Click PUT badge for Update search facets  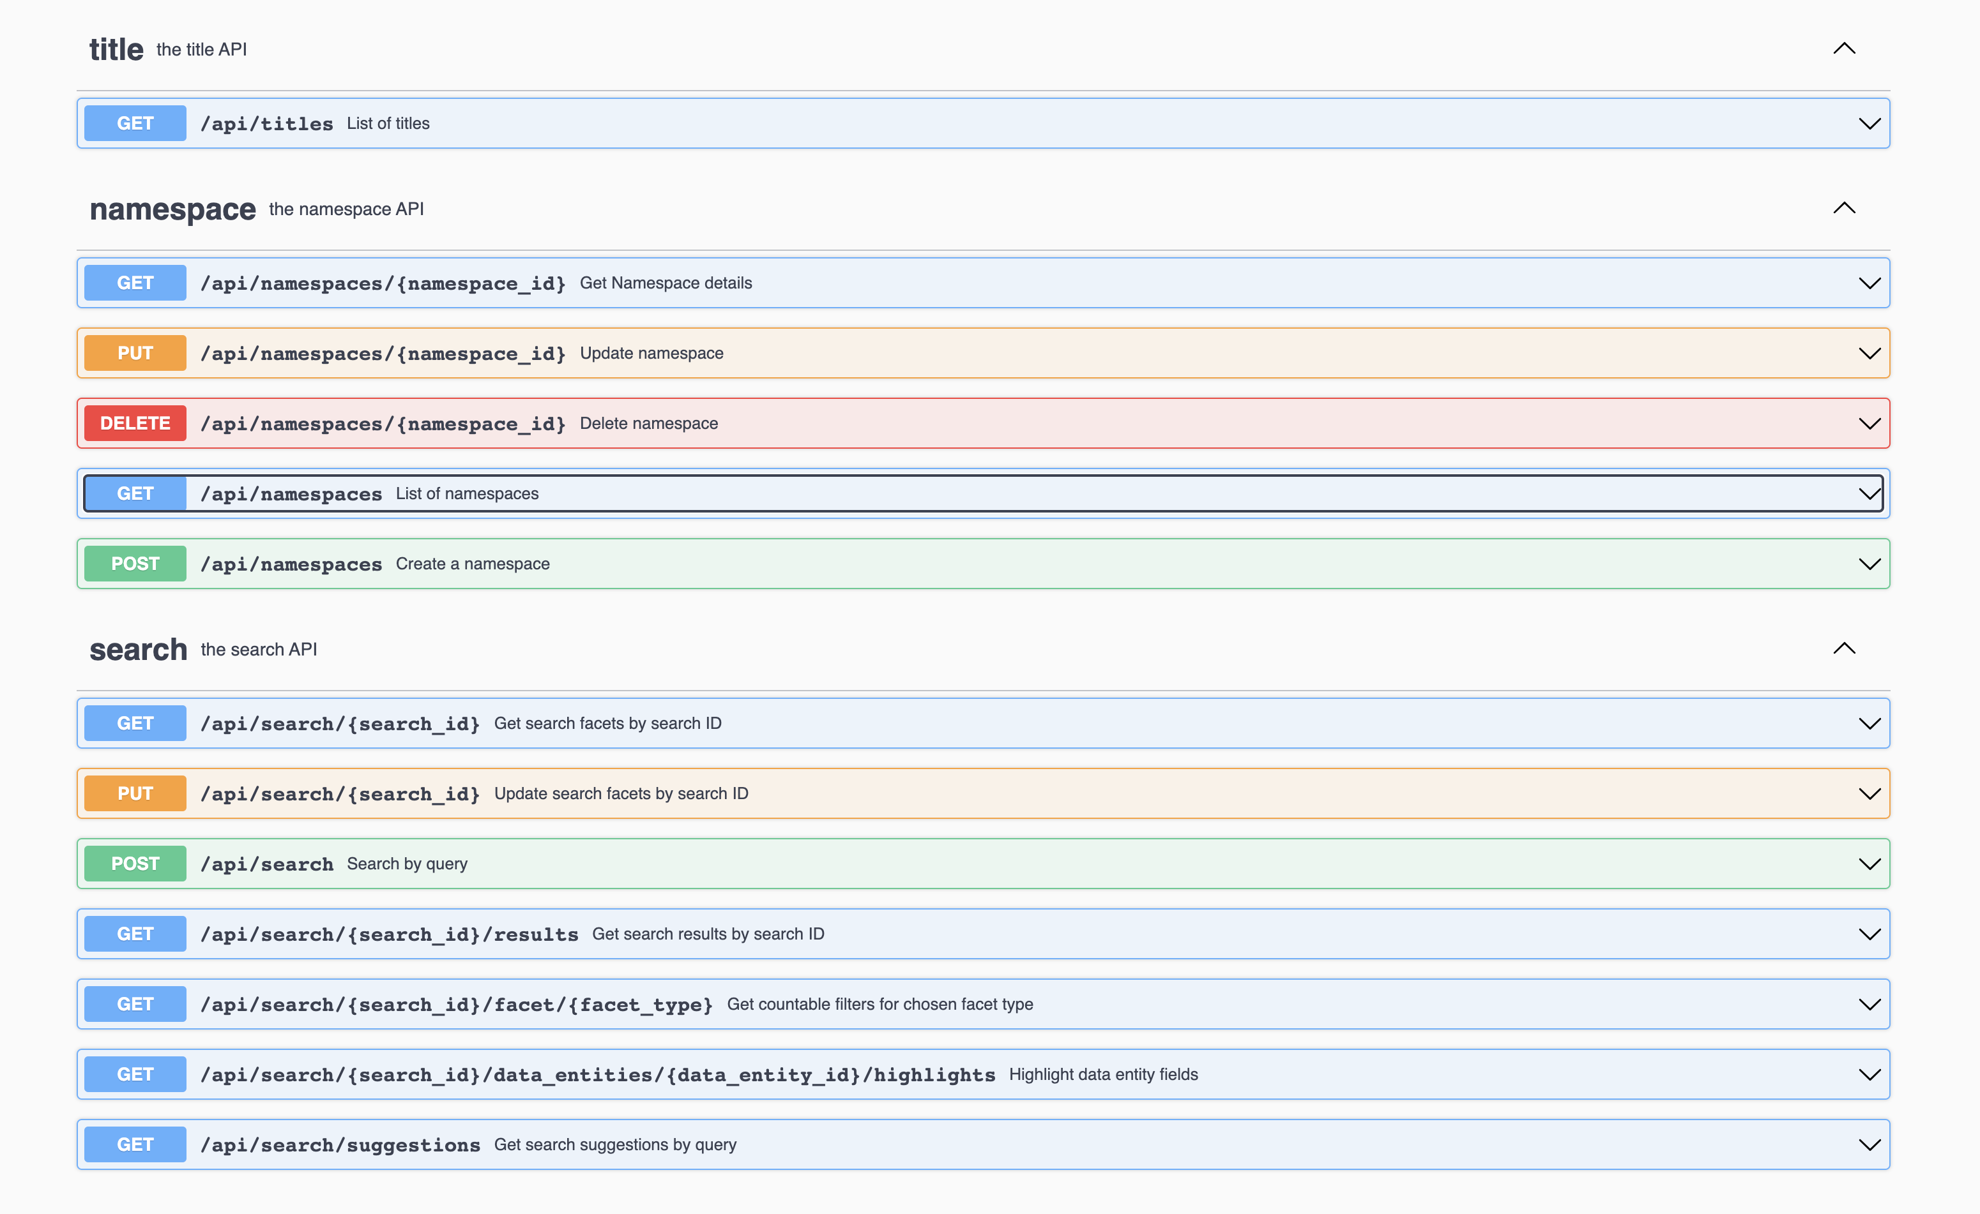pyautogui.click(x=135, y=794)
